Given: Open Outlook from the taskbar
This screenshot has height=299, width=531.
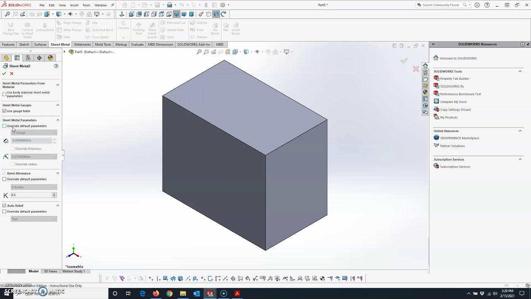Looking at the screenshot, I should tap(196, 294).
